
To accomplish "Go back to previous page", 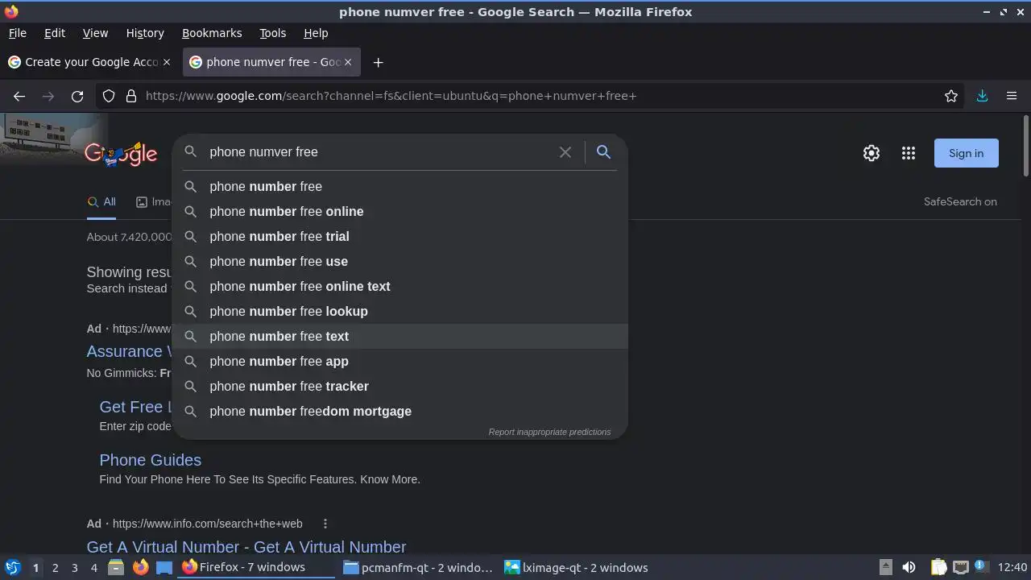I will click(x=19, y=96).
